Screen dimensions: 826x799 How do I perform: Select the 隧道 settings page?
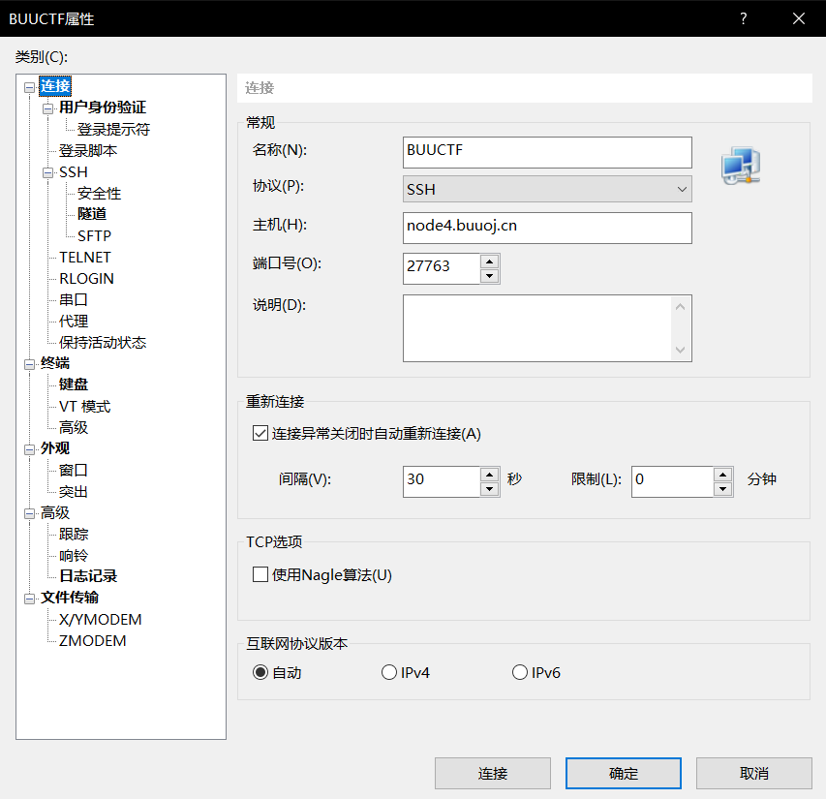(x=91, y=214)
